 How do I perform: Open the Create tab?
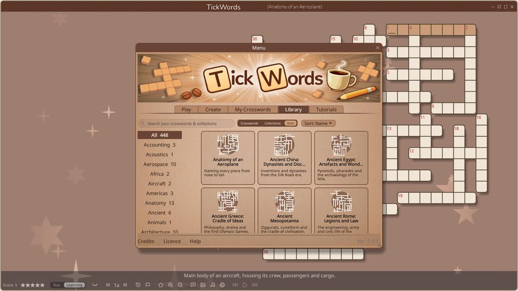(213, 110)
